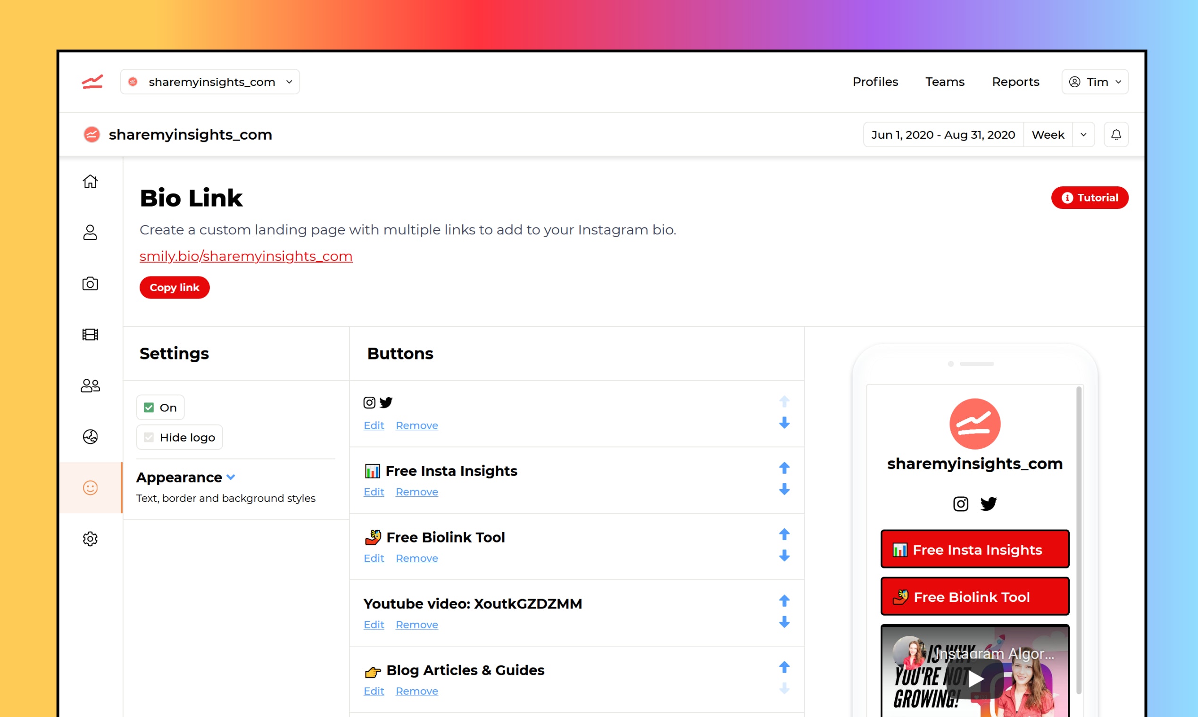The image size is (1198, 717).
Task: Click Instagram icon in phone preview
Action: (x=960, y=504)
